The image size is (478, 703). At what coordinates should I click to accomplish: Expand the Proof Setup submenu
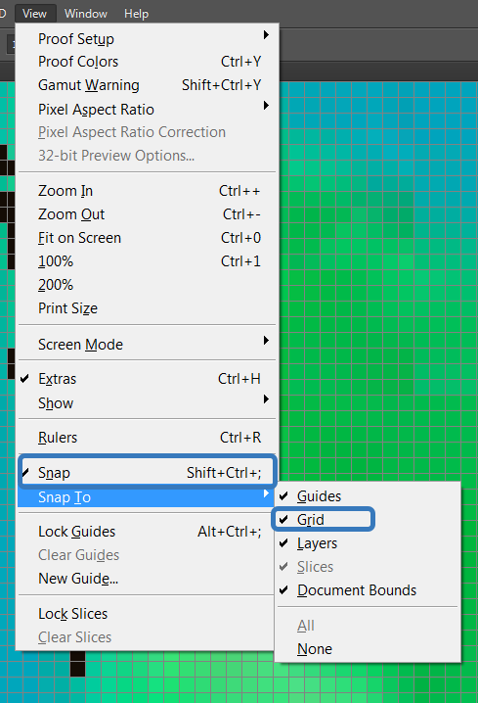pyautogui.click(x=147, y=39)
